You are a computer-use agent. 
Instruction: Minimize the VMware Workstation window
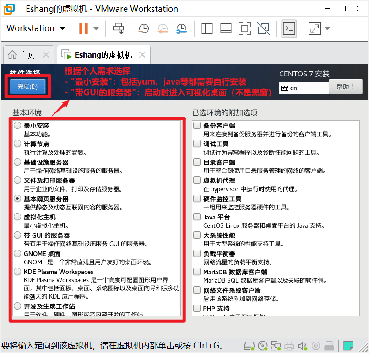pyautogui.click(x=327, y=9)
